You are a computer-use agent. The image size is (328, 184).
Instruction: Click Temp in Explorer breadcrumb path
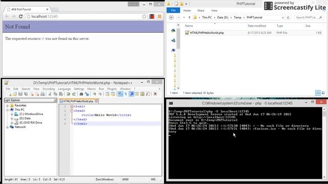click(237, 17)
